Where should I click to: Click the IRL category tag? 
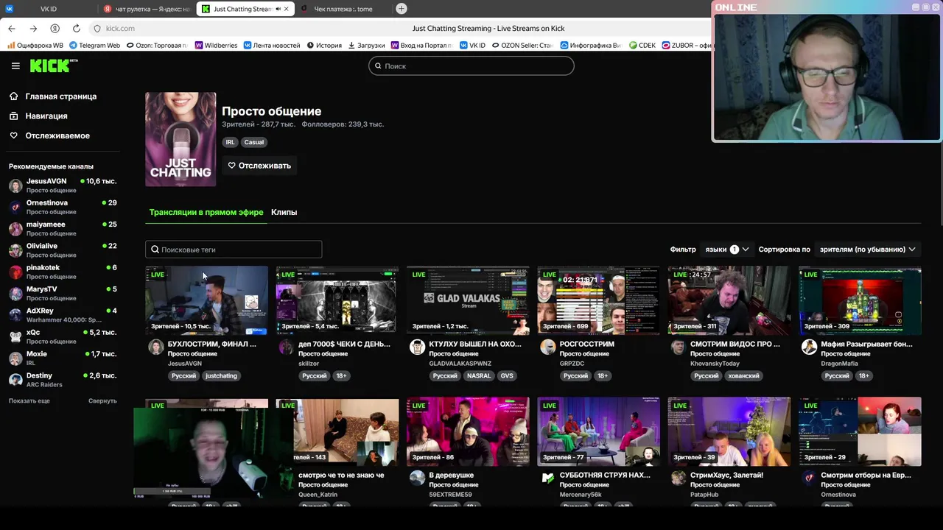pyautogui.click(x=231, y=142)
